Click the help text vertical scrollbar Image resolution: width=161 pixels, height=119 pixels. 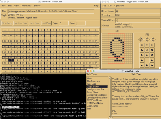pyautogui.click(x=110, y=97)
